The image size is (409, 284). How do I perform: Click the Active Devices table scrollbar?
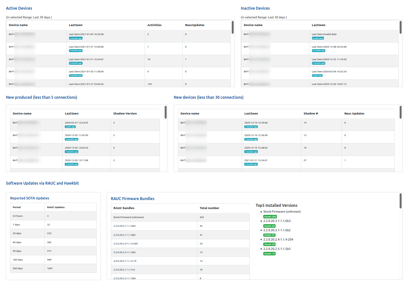pos(233,27)
